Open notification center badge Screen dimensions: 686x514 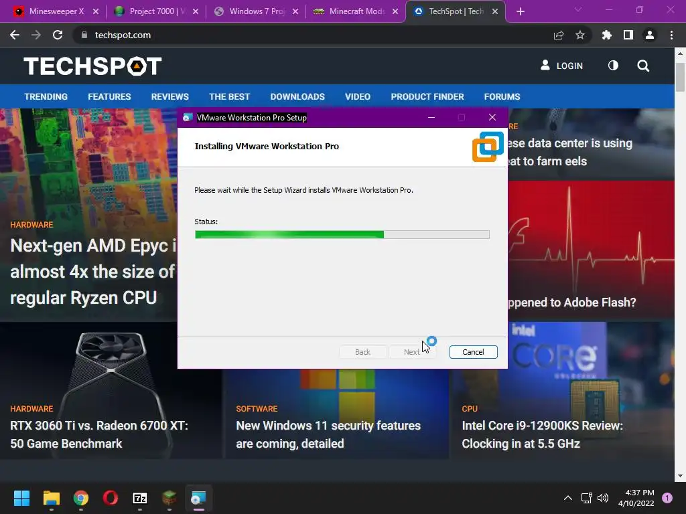667,498
